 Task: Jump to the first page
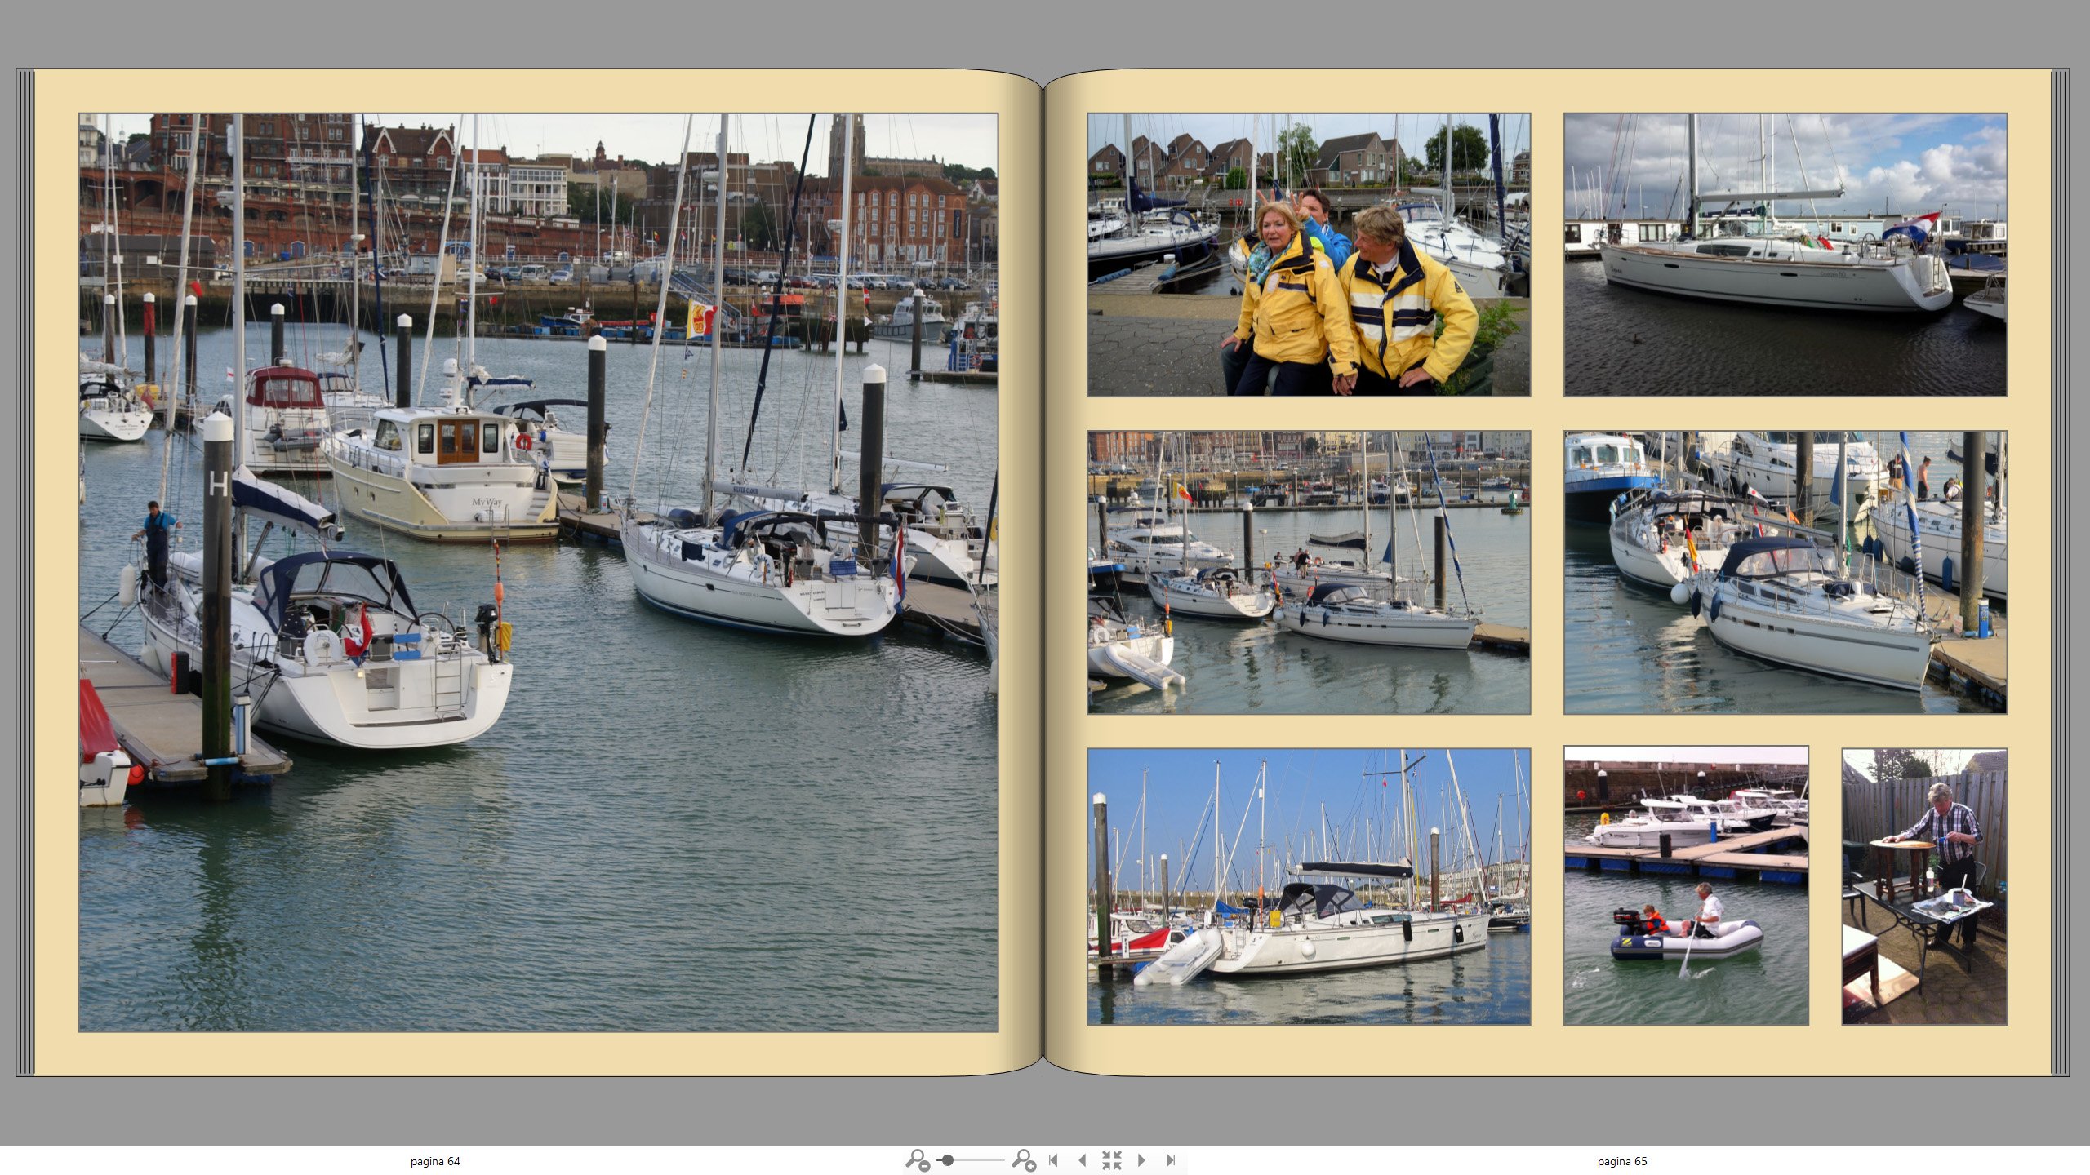1053,1159
